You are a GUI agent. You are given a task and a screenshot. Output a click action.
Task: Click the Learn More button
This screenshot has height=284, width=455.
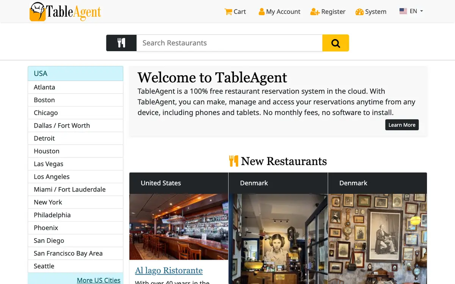tap(402, 125)
